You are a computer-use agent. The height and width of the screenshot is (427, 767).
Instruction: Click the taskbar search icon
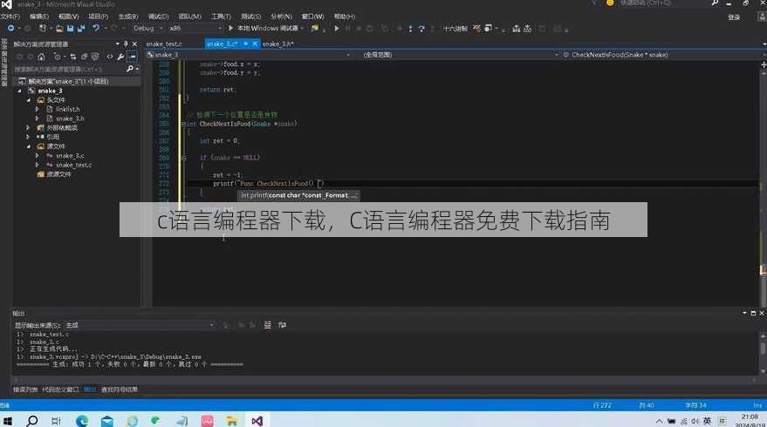[x=32, y=420]
